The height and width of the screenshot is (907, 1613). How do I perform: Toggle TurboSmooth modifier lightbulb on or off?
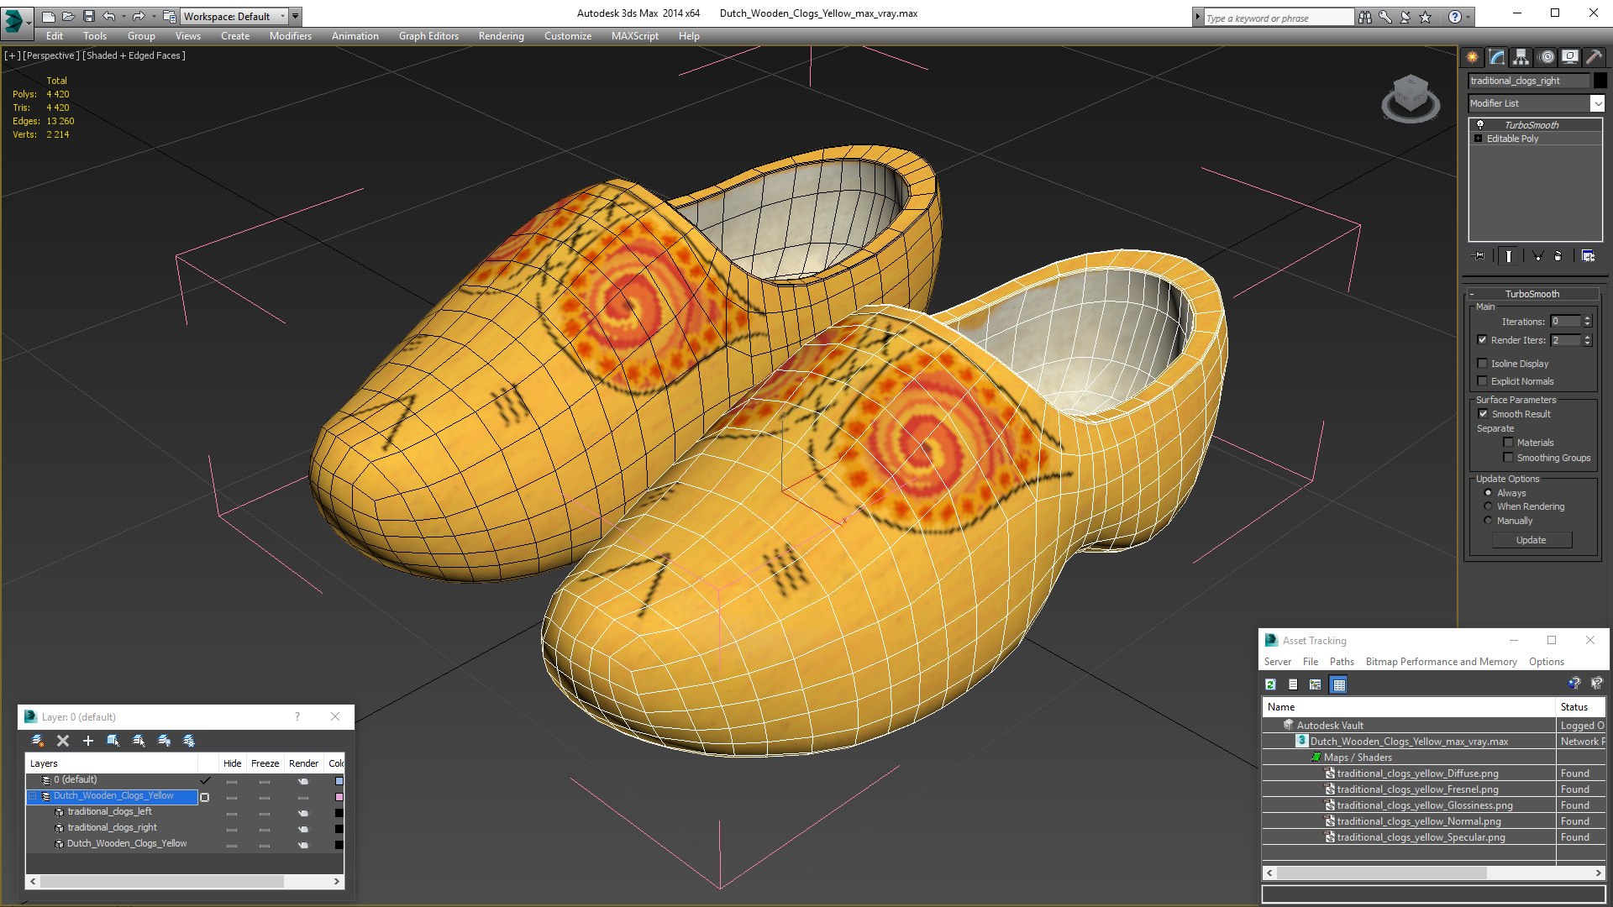coord(1480,124)
